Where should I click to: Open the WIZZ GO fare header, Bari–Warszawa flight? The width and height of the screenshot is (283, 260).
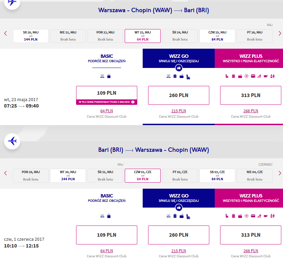click(179, 198)
